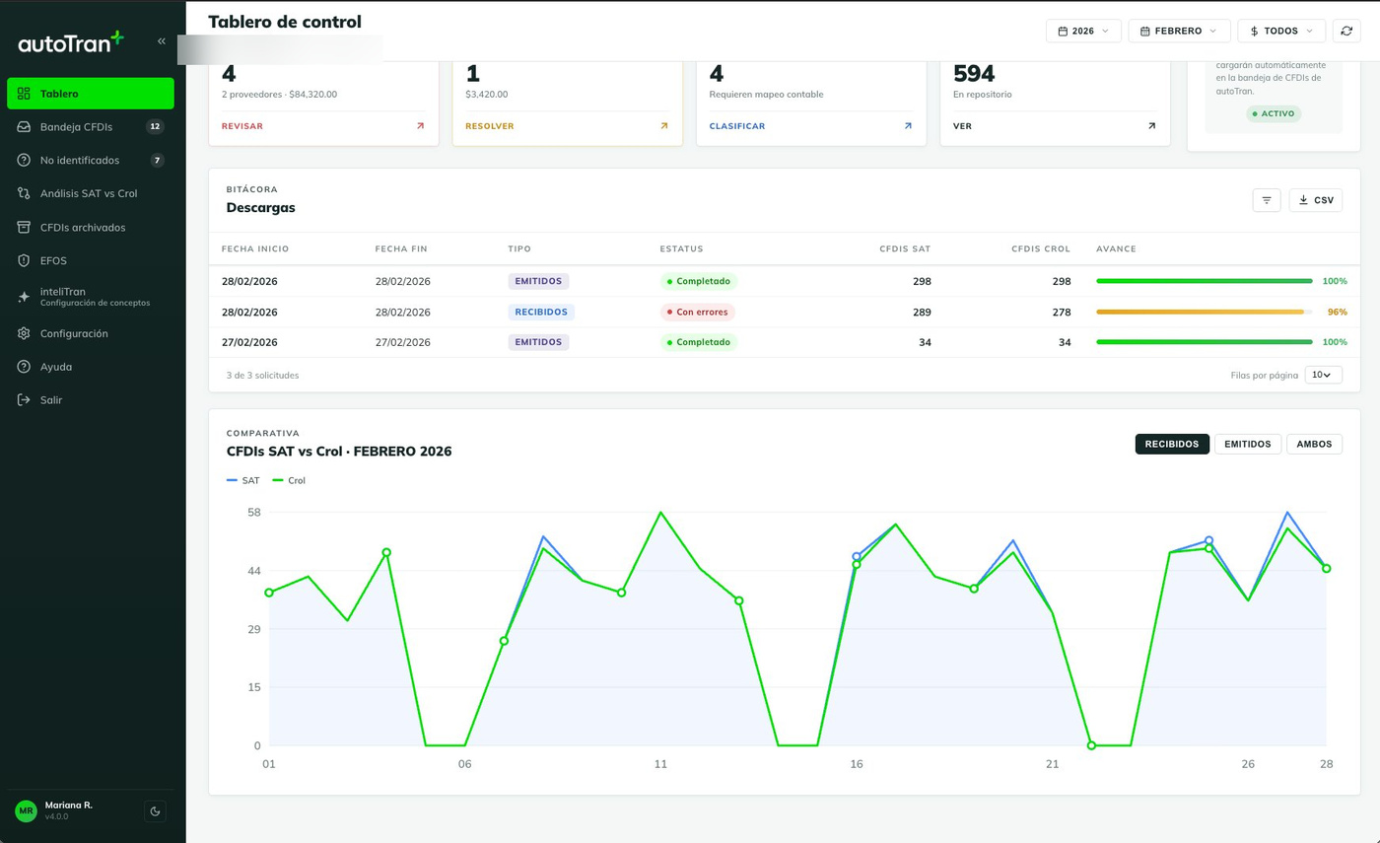Viewport: 1380px width, 843px height.
Task: Click the Salir logout icon
Action: [24, 400]
